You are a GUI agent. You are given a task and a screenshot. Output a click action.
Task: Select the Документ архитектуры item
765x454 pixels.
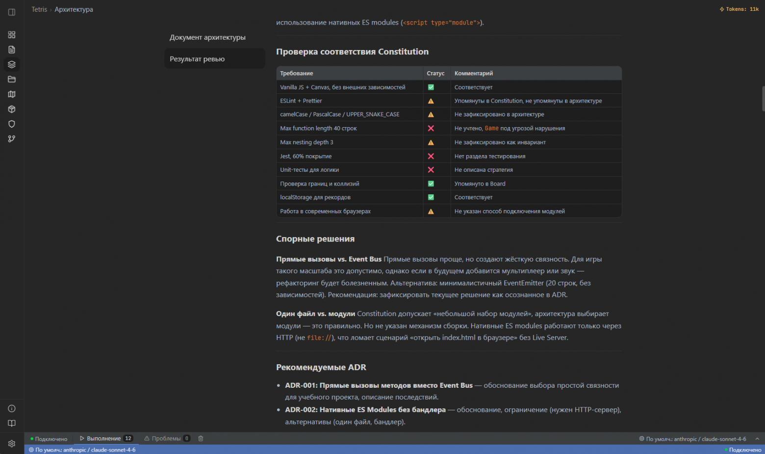pyautogui.click(x=215, y=37)
